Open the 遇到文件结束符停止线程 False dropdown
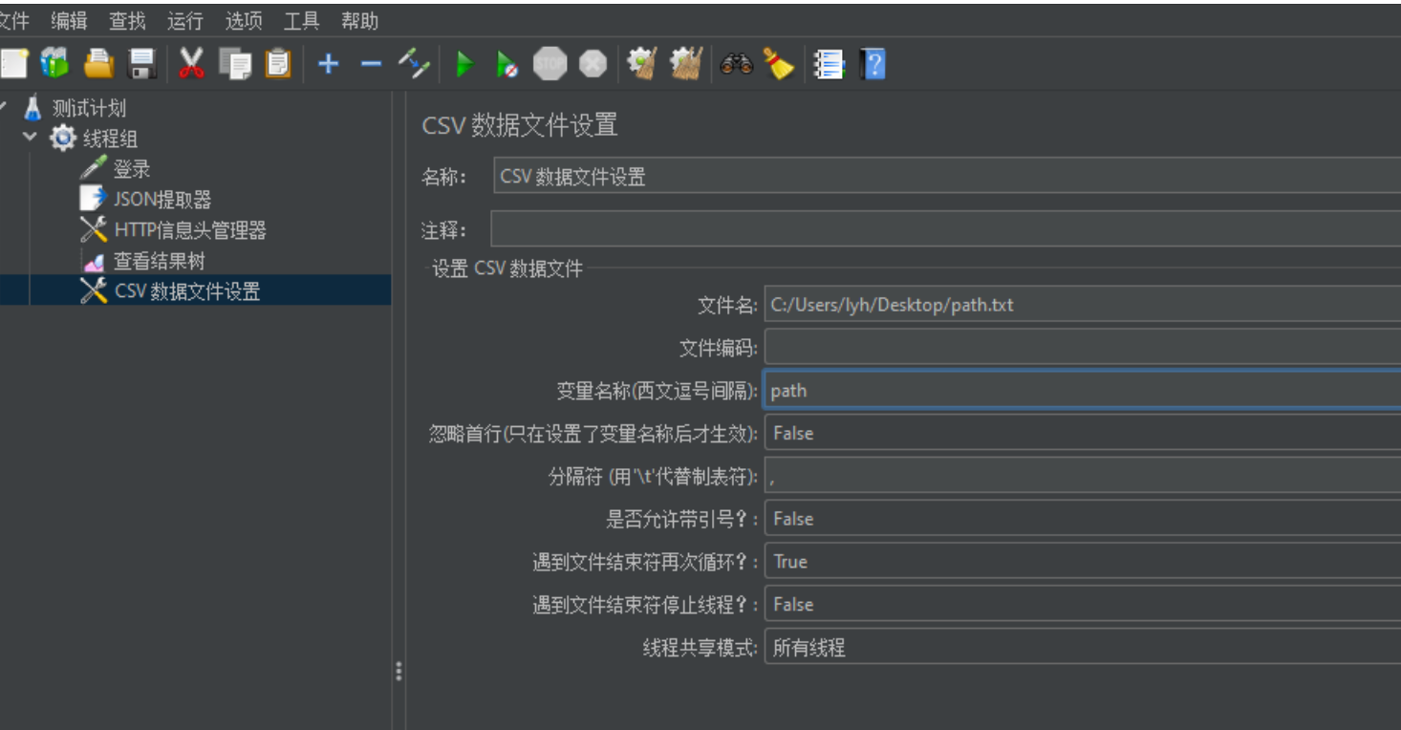This screenshot has height=730, width=1401. (1082, 605)
